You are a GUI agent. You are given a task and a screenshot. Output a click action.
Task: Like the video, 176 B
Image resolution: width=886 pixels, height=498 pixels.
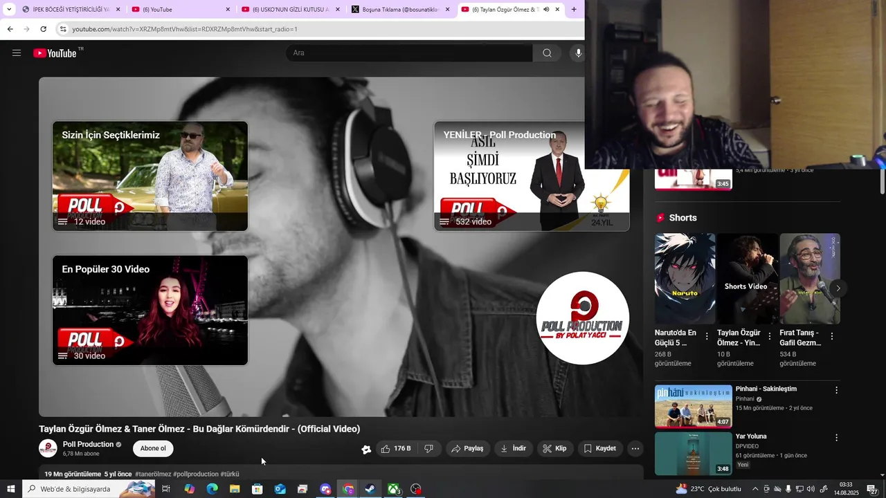pos(395,448)
